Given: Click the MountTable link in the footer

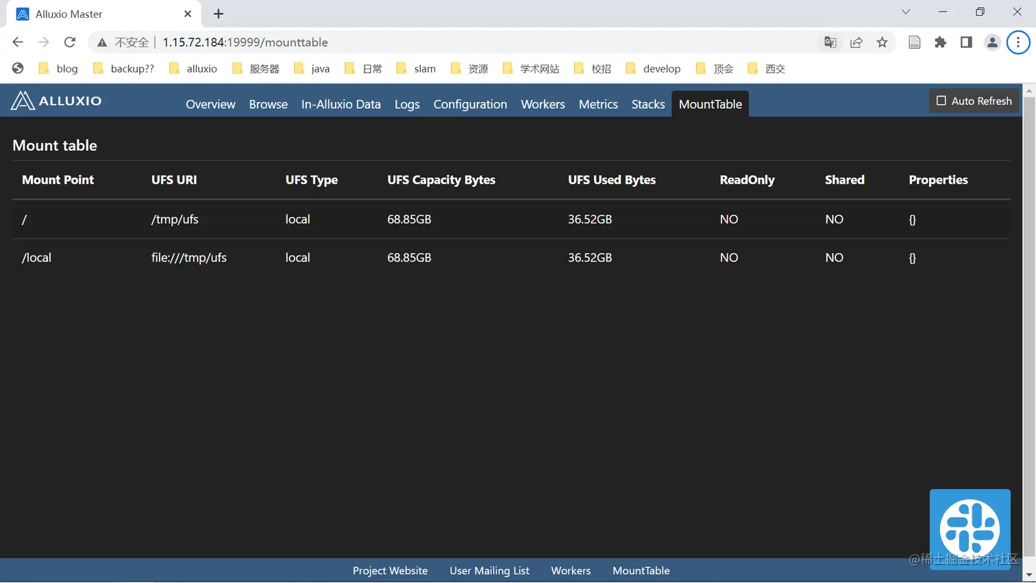Looking at the screenshot, I should [x=641, y=571].
